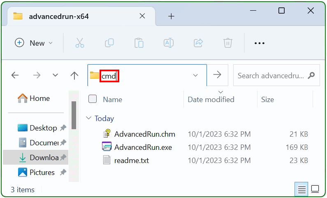Add a new tab with plus button
The width and height of the screenshot is (327, 198).
point(172,16)
